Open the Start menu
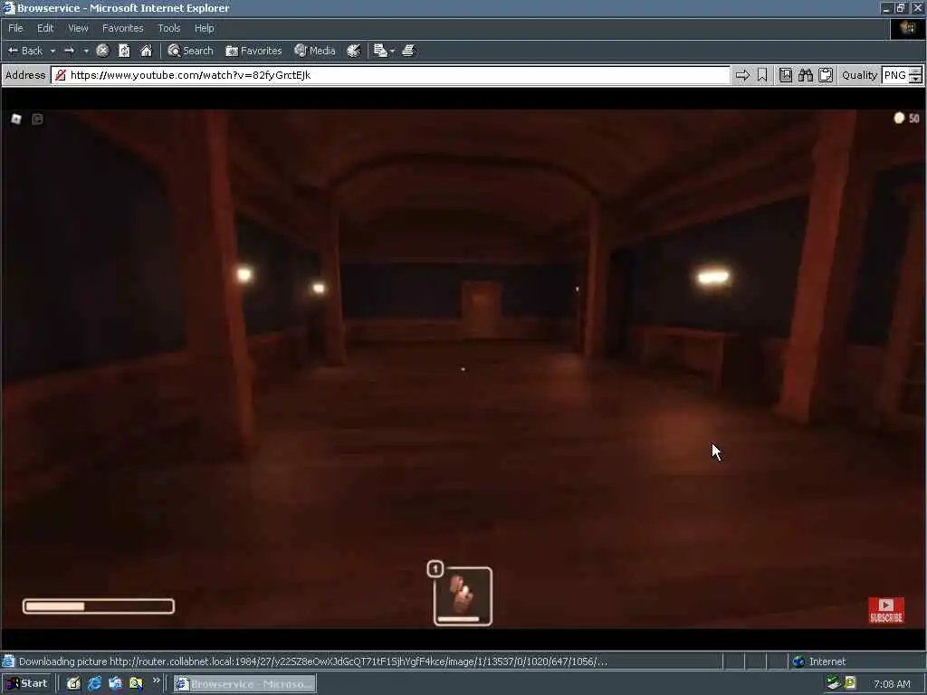 coord(26,684)
